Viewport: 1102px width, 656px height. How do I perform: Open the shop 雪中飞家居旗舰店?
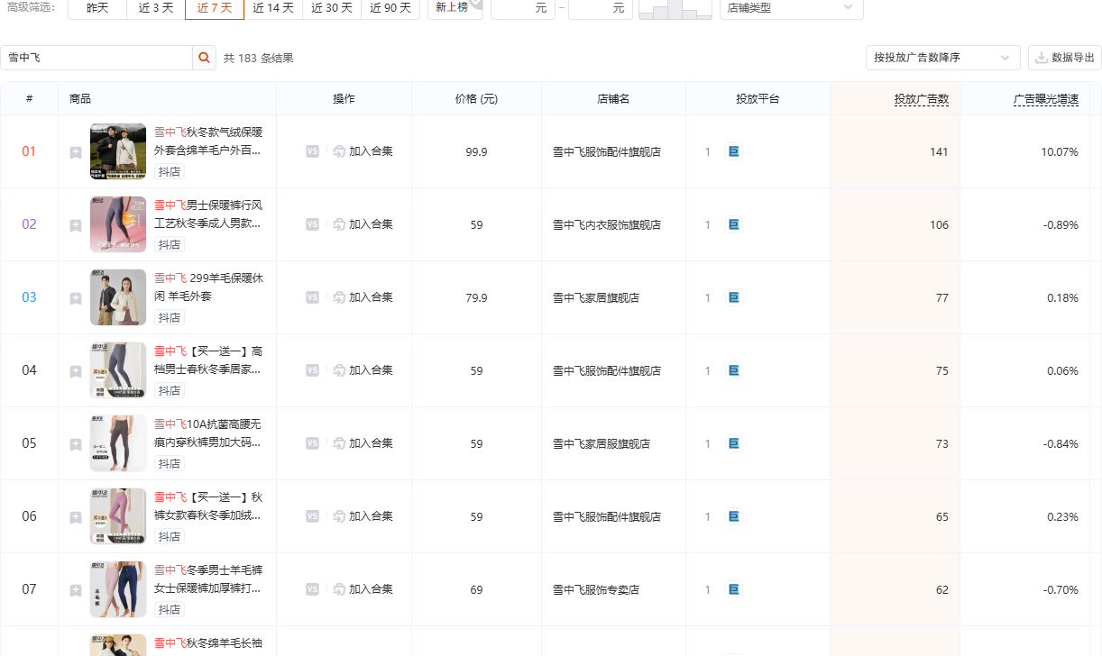(x=596, y=298)
